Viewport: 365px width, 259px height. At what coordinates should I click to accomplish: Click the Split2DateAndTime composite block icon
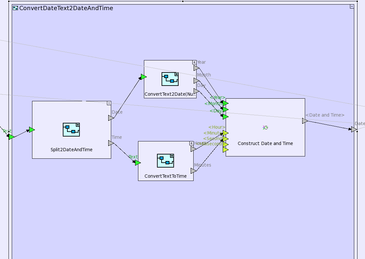[71, 130]
